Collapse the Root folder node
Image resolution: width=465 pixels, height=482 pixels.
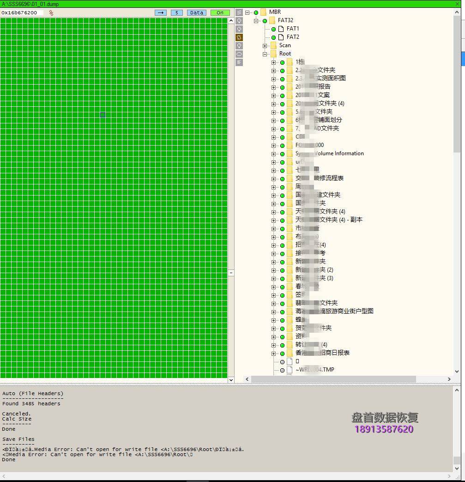(265, 54)
